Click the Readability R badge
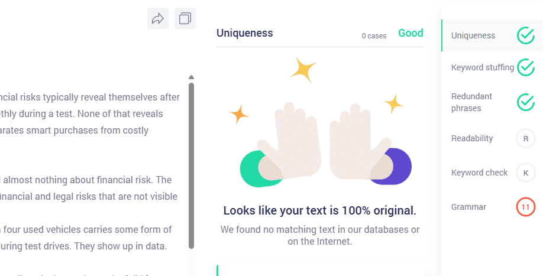543x276 pixels. (525, 138)
